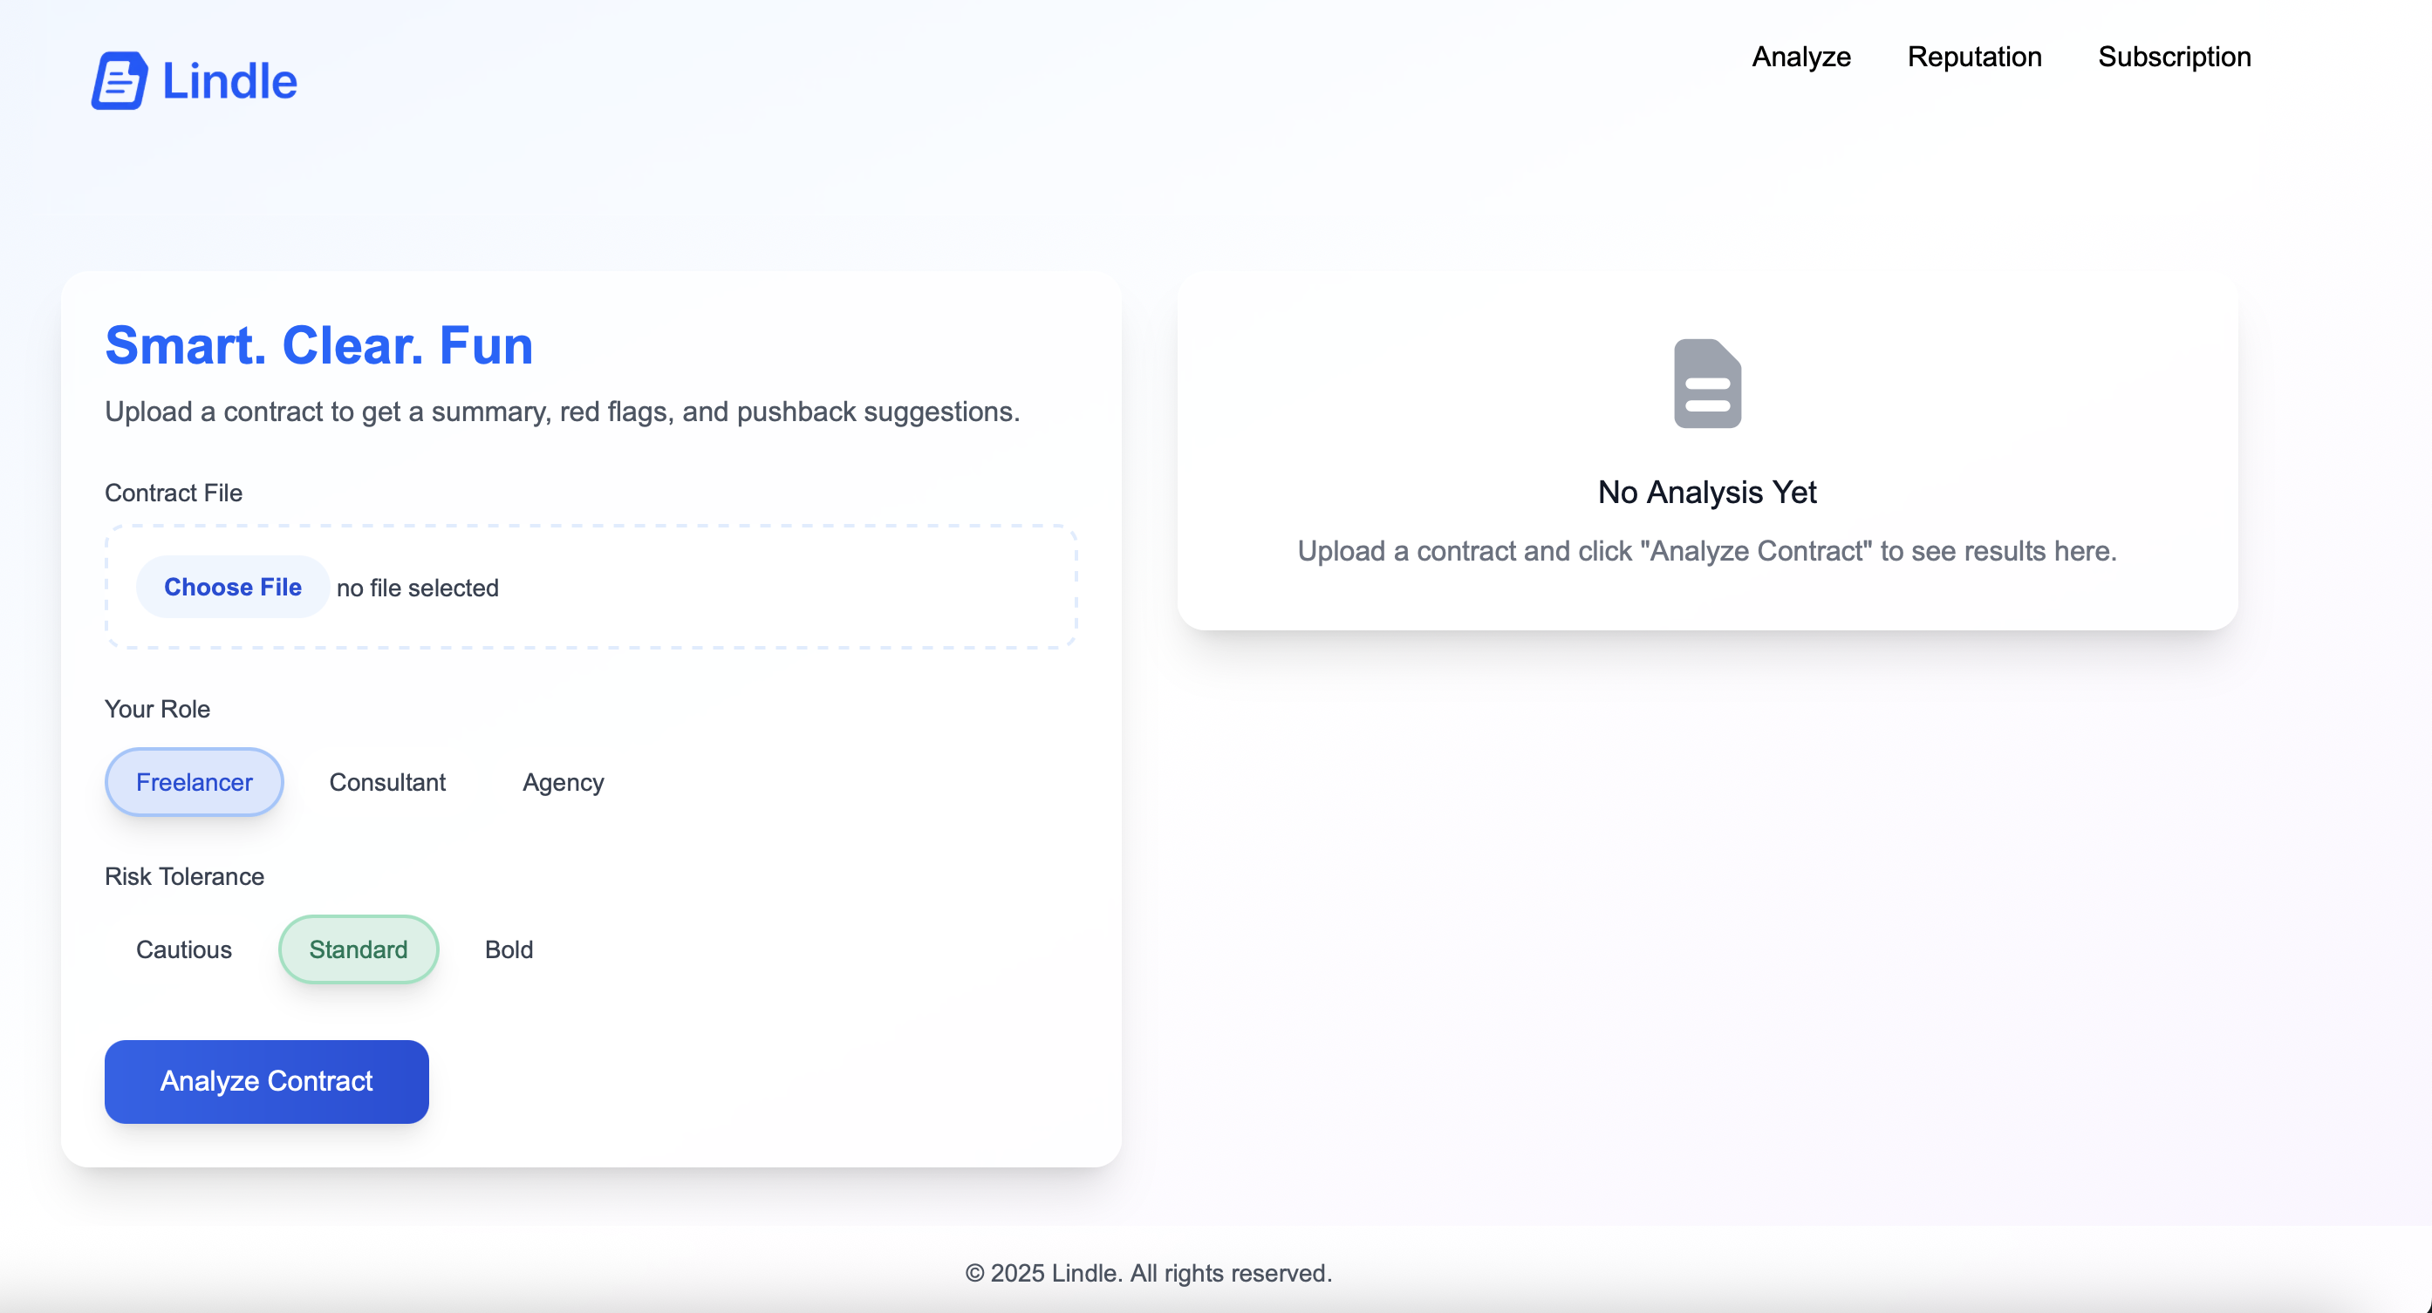Click the 'no file selected' text

[x=417, y=588]
